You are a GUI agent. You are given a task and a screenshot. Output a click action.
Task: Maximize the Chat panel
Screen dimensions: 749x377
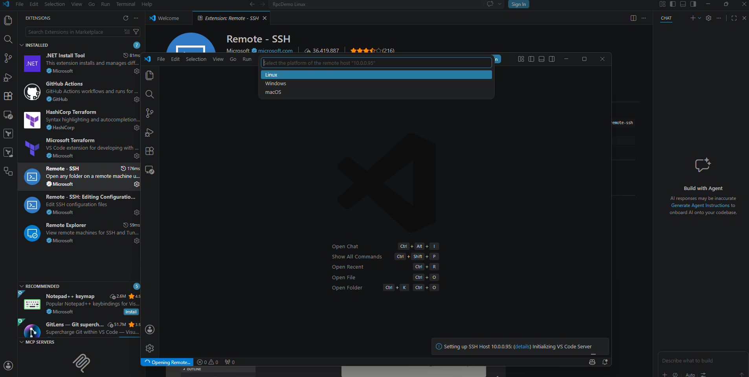click(x=734, y=18)
